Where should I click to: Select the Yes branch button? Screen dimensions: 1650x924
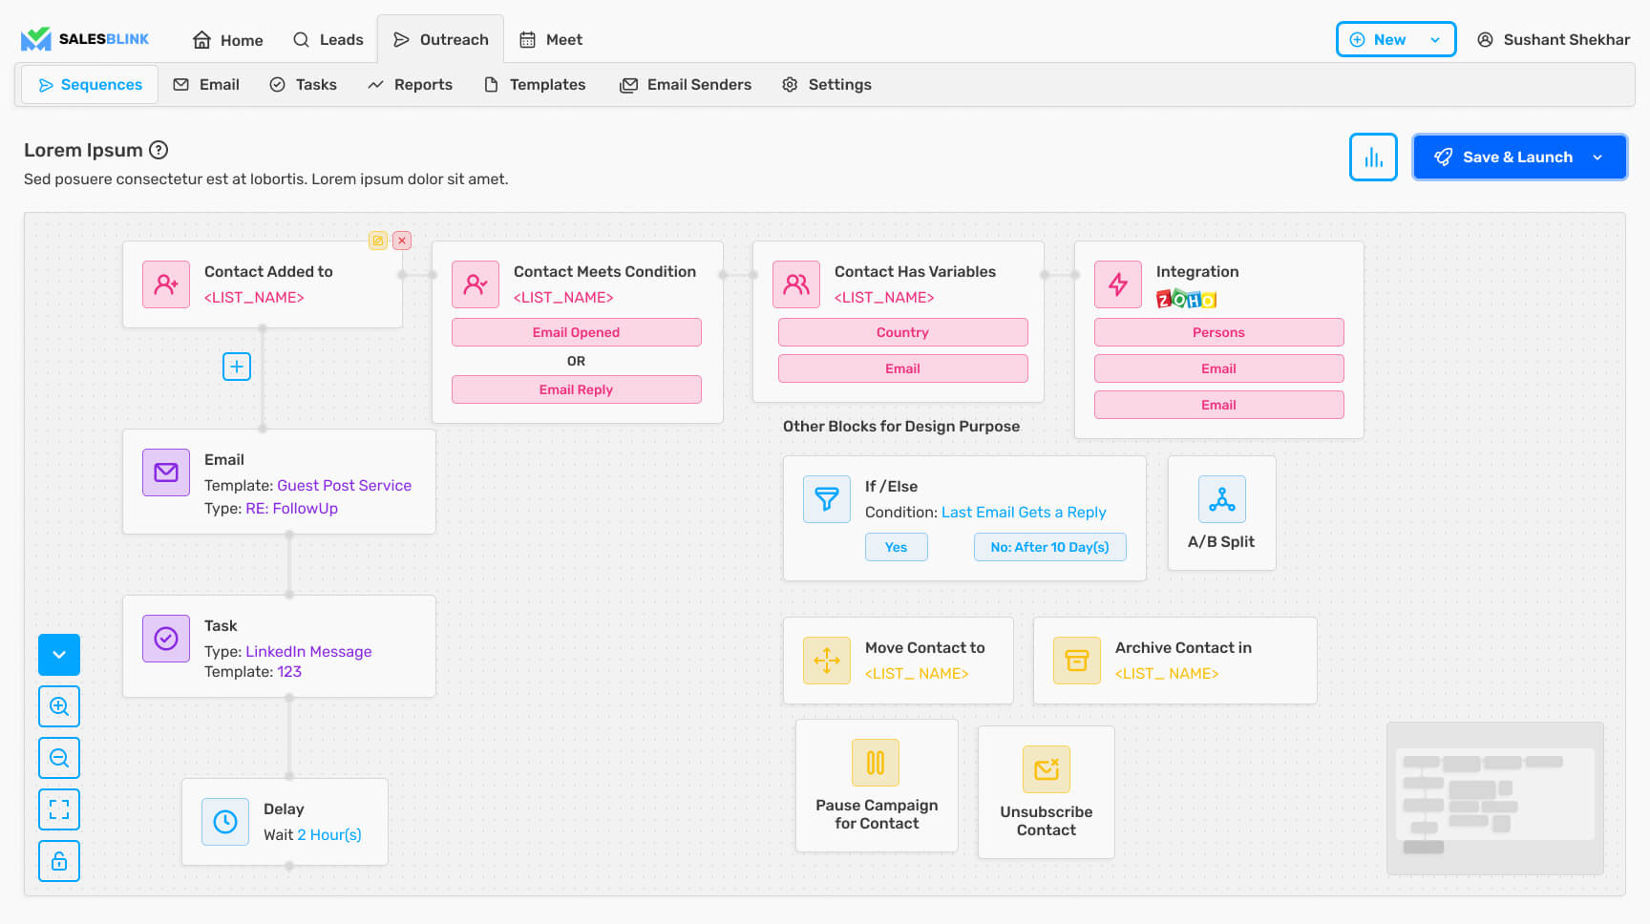point(897,547)
